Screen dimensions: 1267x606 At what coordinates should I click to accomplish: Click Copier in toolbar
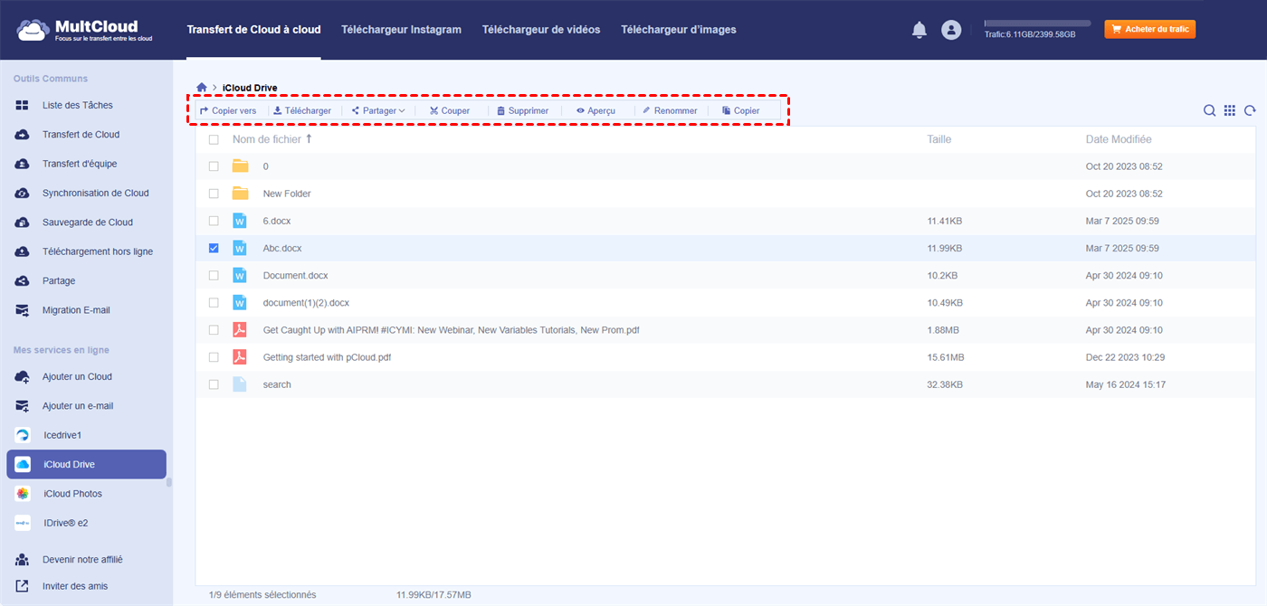(x=741, y=110)
